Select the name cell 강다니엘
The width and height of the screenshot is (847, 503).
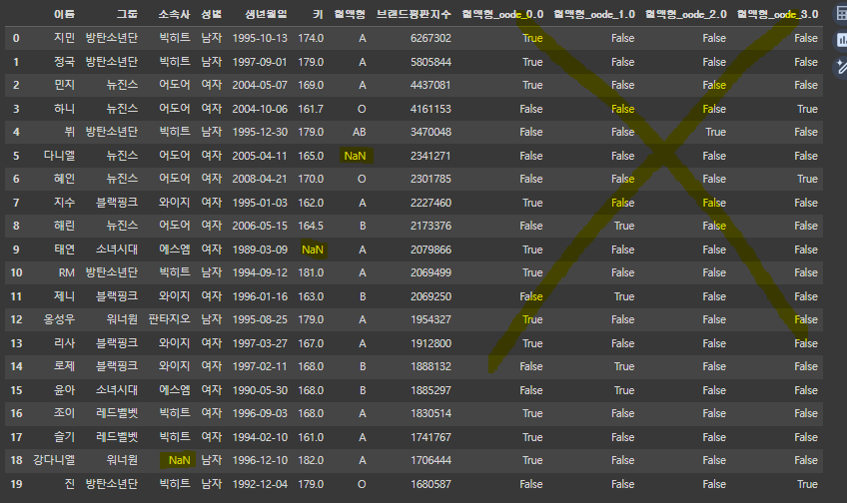[54, 460]
